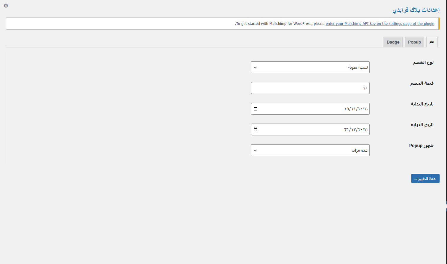
Task: Click the تاريخ البداية label
Action: [422, 104]
